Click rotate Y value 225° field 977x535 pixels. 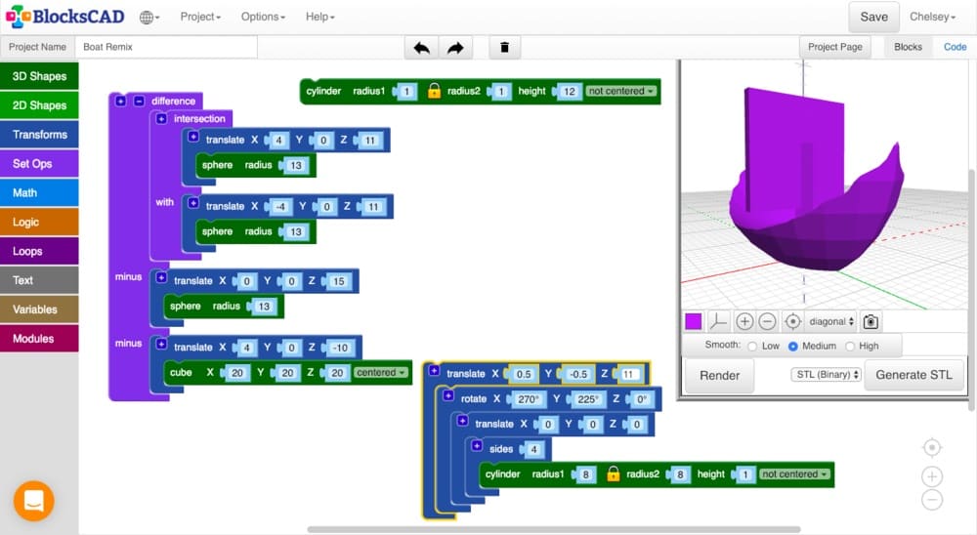point(588,399)
